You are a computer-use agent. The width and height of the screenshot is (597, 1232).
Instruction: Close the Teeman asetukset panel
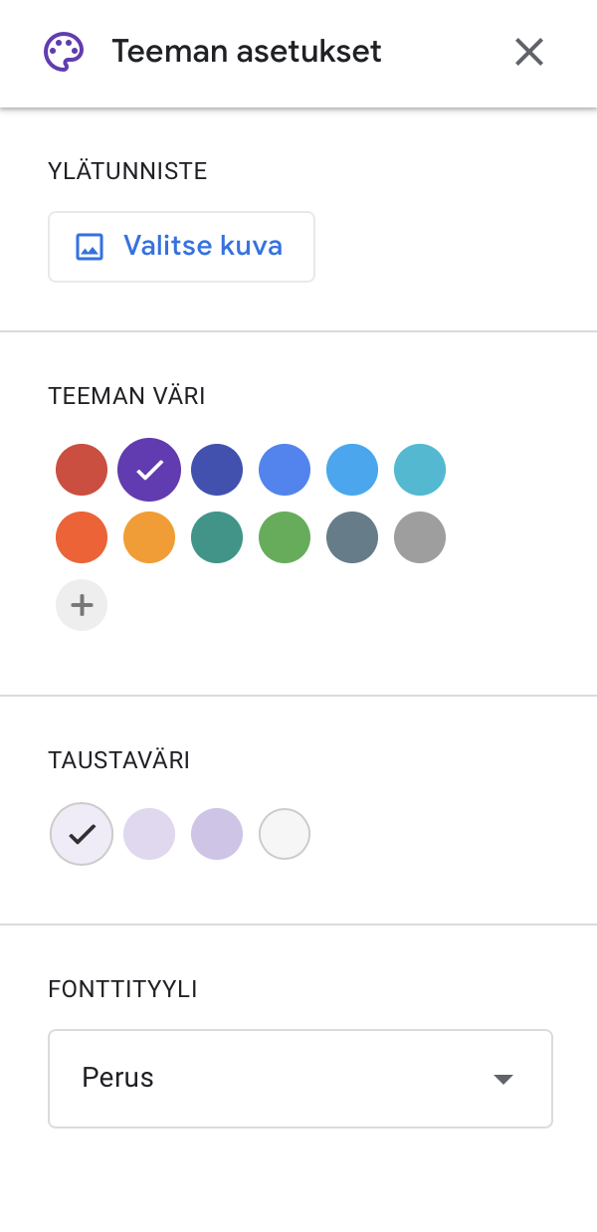point(529,52)
